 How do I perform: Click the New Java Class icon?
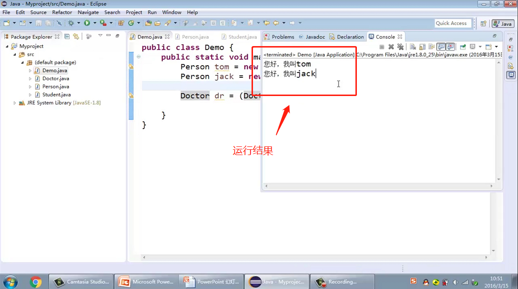point(131,23)
